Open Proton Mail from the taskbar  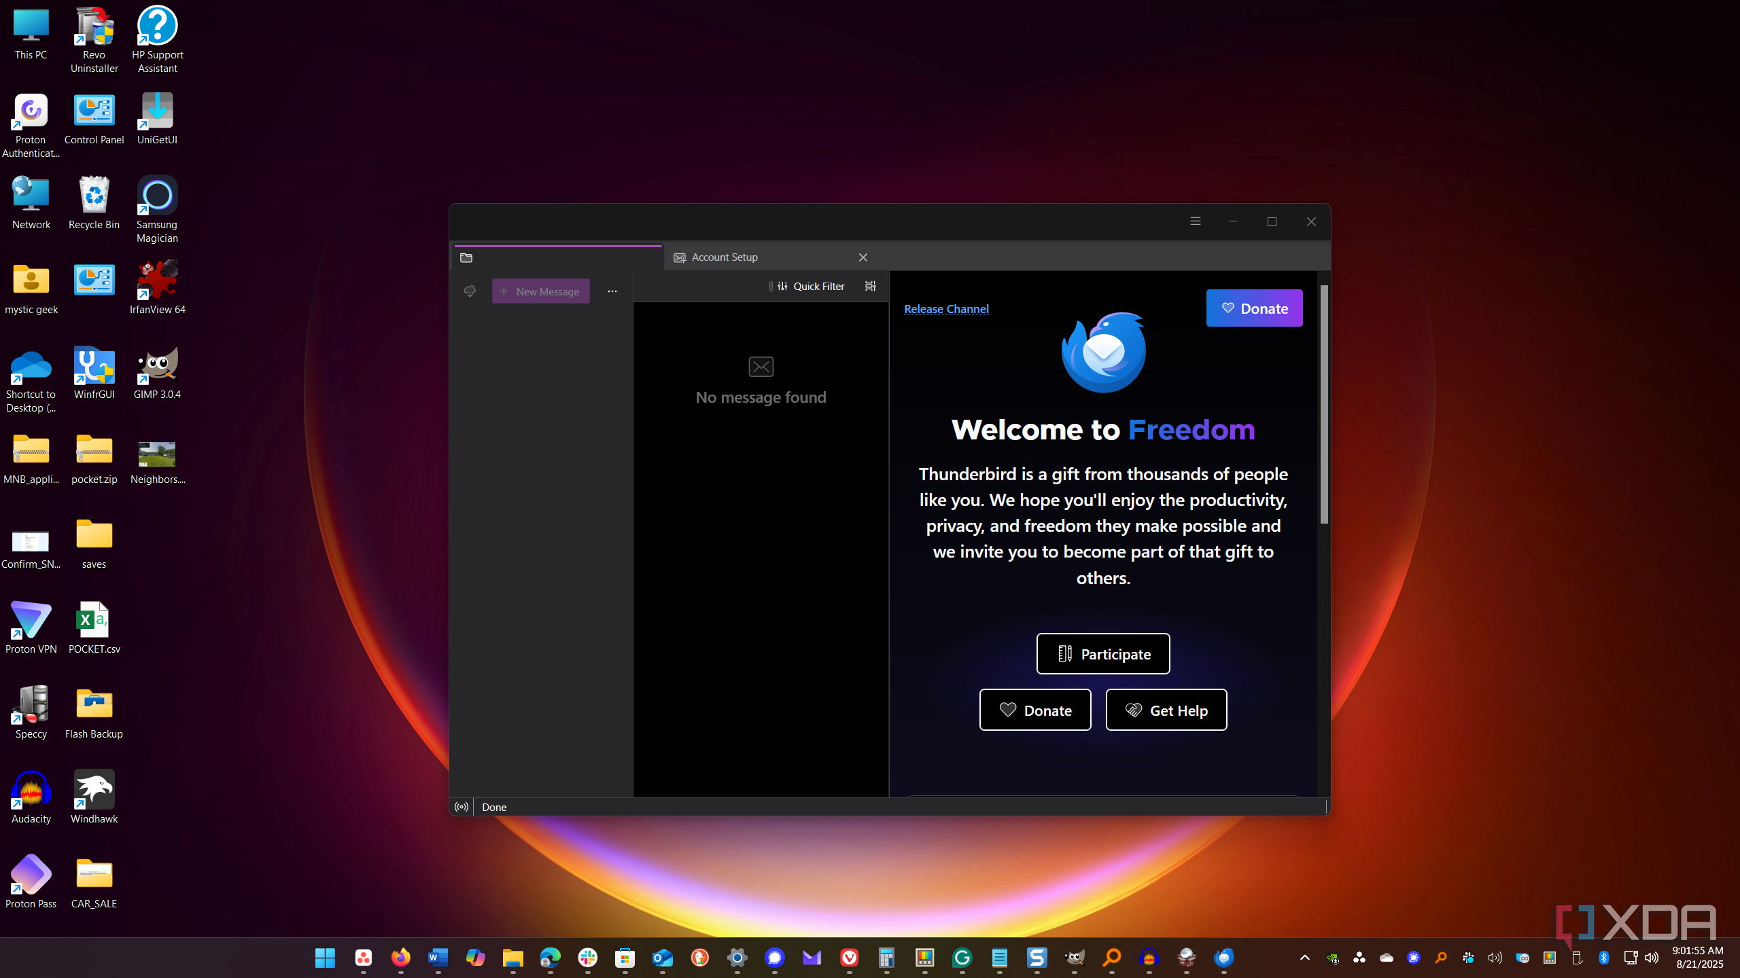click(812, 958)
